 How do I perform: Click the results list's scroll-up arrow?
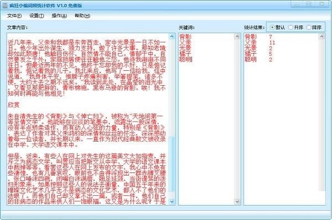(x=321, y=36)
